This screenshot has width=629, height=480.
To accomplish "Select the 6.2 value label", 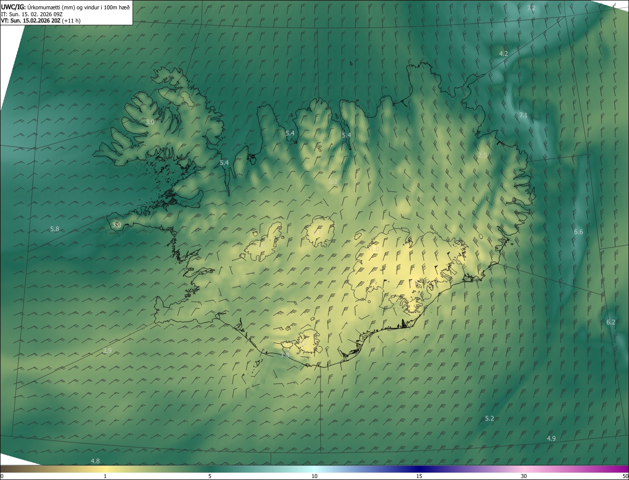I will (611, 322).
